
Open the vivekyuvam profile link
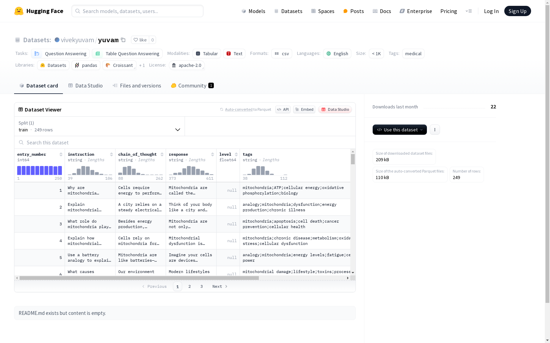[77, 40]
